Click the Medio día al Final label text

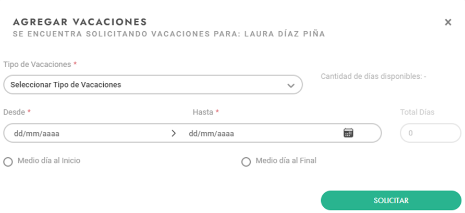pyautogui.click(x=286, y=160)
